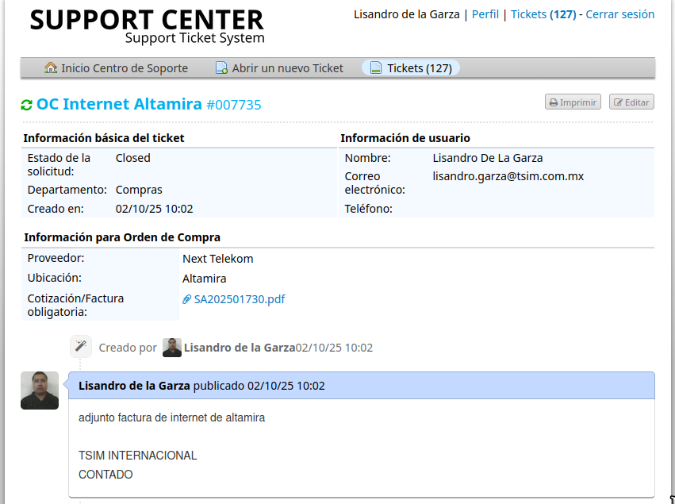Open the Inicio Centro de Soporte tab
Screen dimensions: 675x504
(x=125, y=68)
